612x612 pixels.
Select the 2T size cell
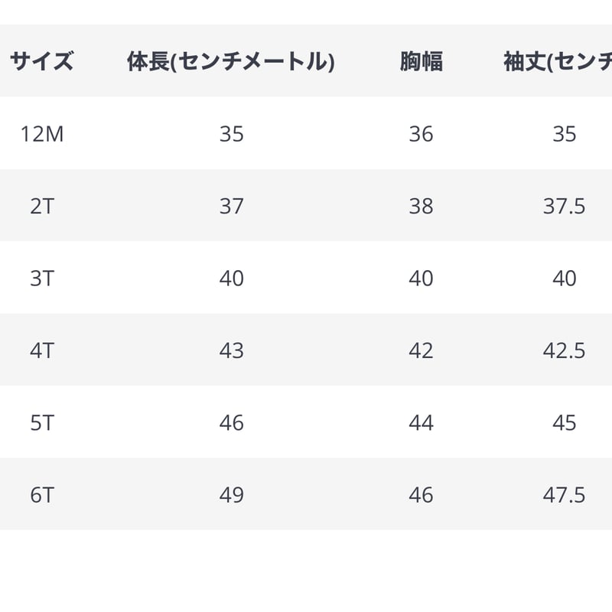(42, 206)
